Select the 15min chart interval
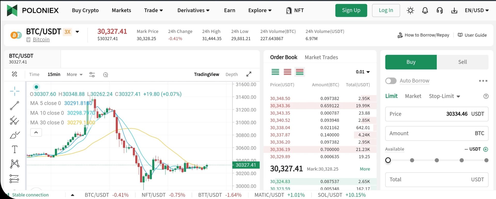Screen dimensions: 496x199 tap(54, 74)
